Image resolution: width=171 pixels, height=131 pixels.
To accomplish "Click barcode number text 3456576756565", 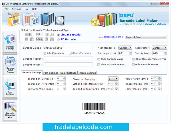I will coord(94,113).
